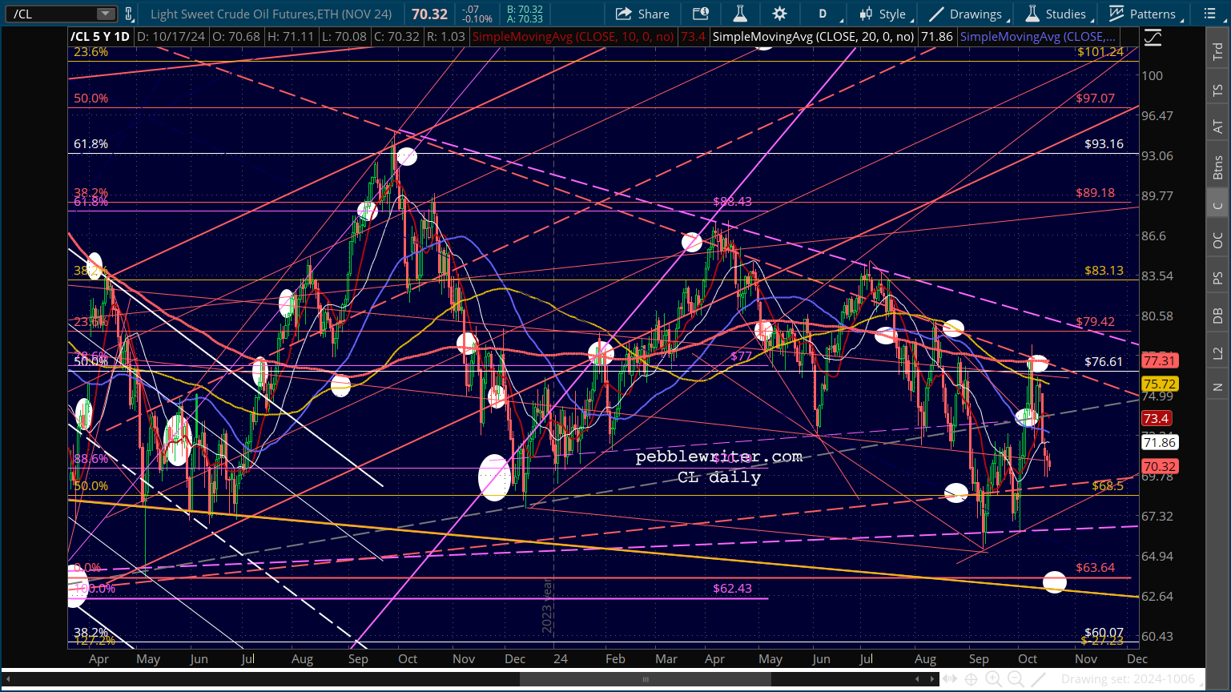Open the symbol dropdown next to /CL
Screen dimensions: 1231x692
point(106,14)
